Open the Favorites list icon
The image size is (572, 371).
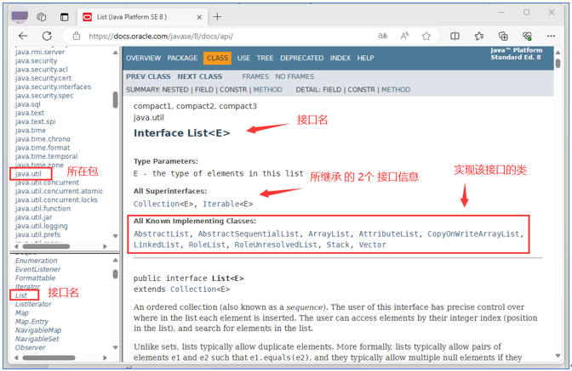pyautogui.click(x=479, y=36)
